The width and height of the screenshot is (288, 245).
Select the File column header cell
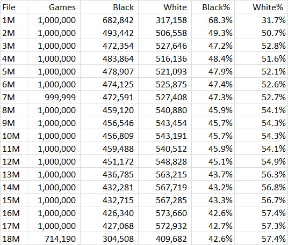click(x=14, y=7)
